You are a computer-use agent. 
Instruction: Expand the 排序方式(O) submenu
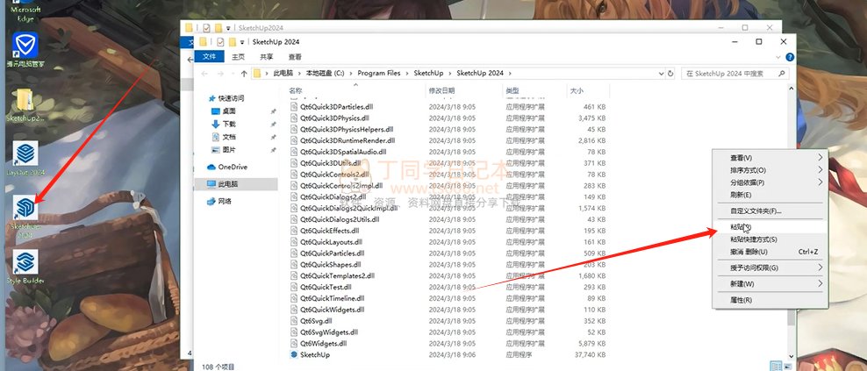click(768, 170)
